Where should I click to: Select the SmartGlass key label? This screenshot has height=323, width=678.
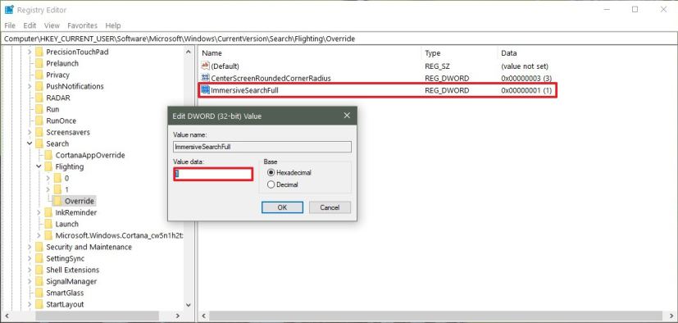[65, 293]
